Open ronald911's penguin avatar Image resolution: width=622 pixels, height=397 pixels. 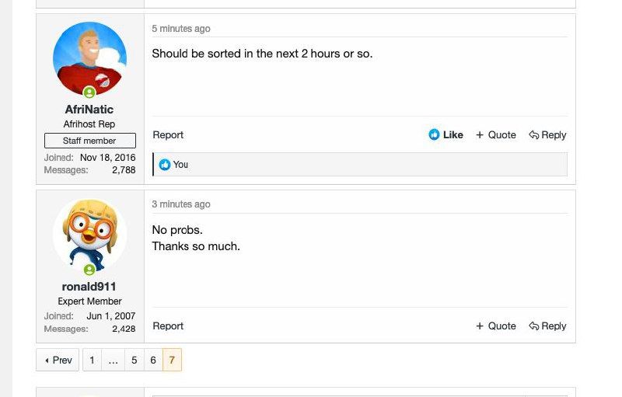(x=89, y=234)
